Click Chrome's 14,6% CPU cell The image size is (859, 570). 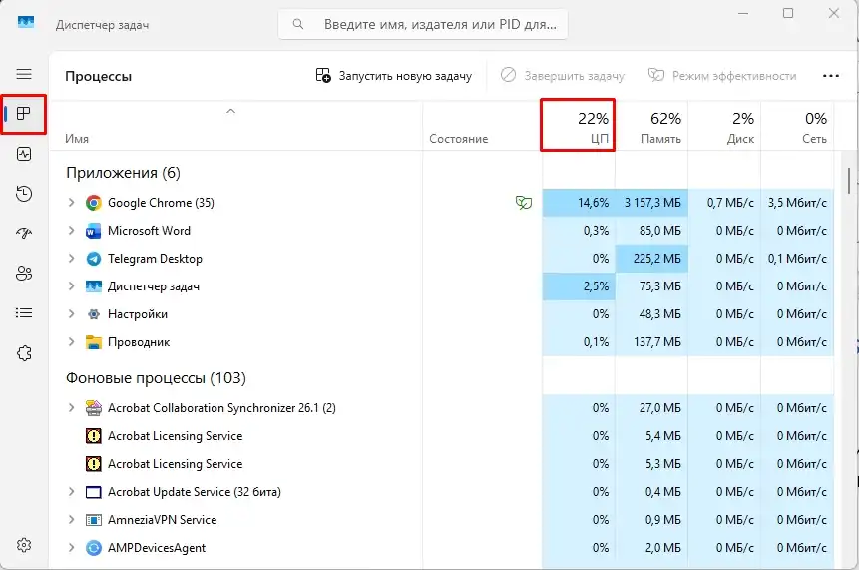[579, 203]
